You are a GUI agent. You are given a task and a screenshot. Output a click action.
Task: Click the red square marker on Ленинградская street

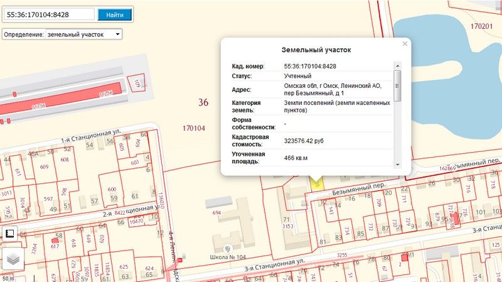coord(181,259)
